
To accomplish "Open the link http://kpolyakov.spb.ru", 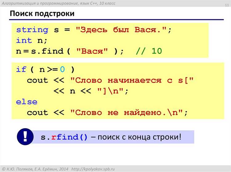I will click(93, 169).
